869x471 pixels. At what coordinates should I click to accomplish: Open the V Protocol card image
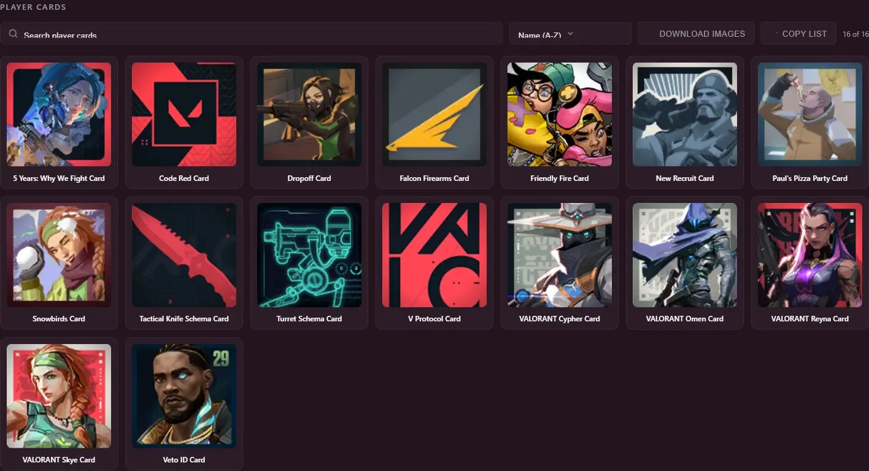tap(434, 255)
